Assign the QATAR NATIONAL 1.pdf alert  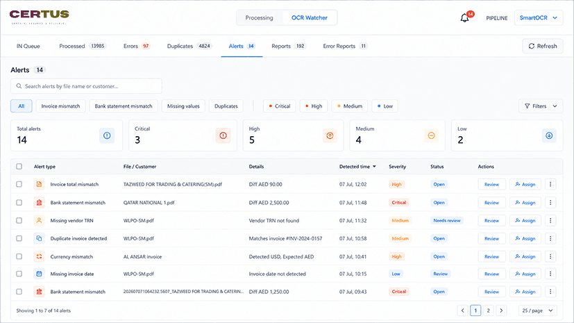click(x=525, y=203)
